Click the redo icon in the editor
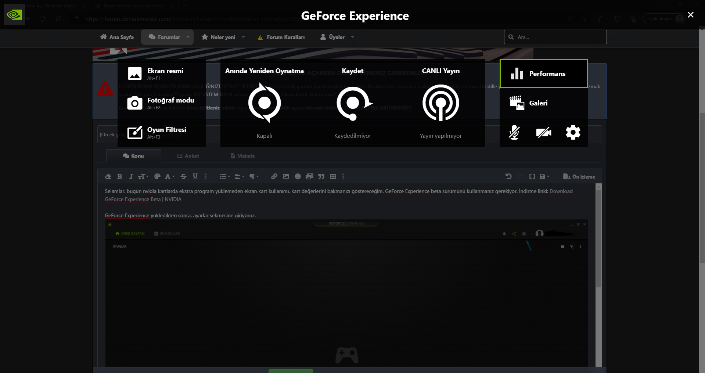The width and height of the screenshot is (705, 373). tap(520, 176)
